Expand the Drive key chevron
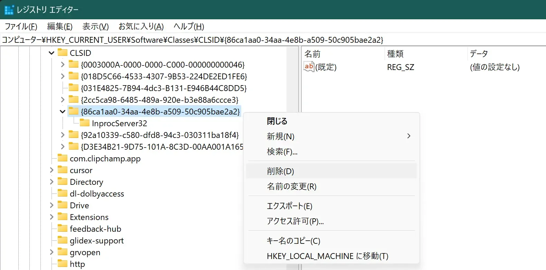546x270 pixels. point(51,205)
